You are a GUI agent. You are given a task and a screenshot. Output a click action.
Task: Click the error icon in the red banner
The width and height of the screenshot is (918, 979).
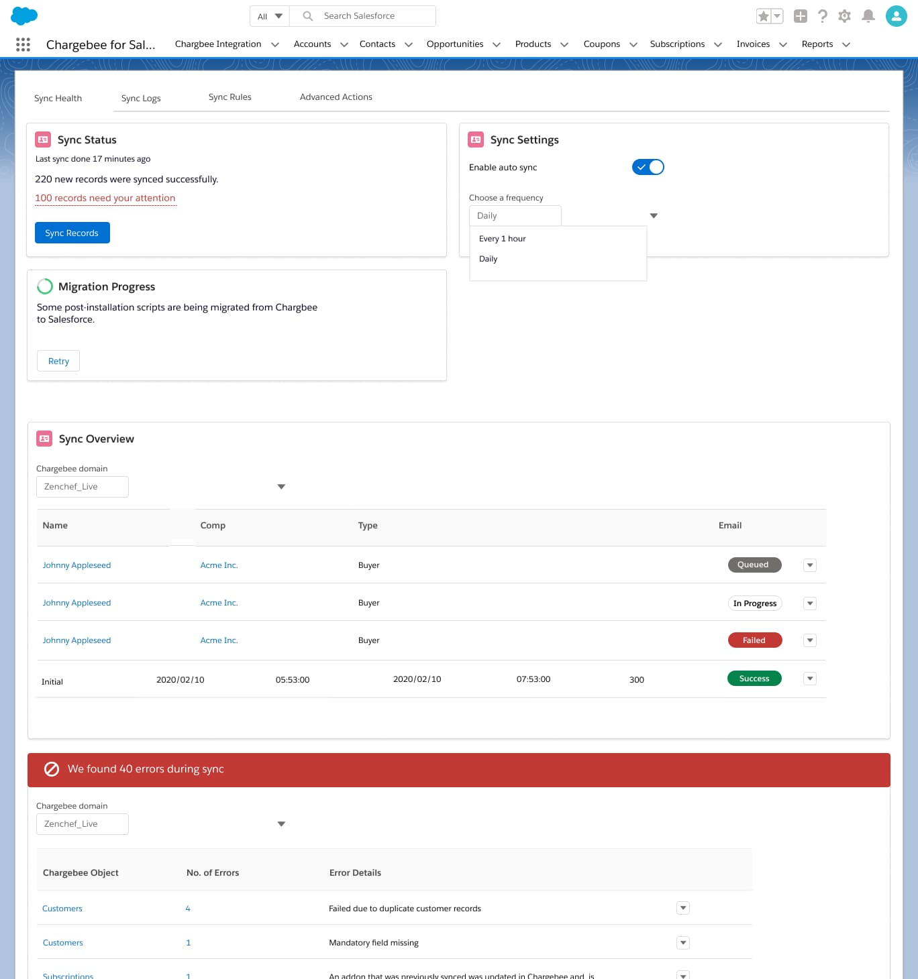coord(51,769)
